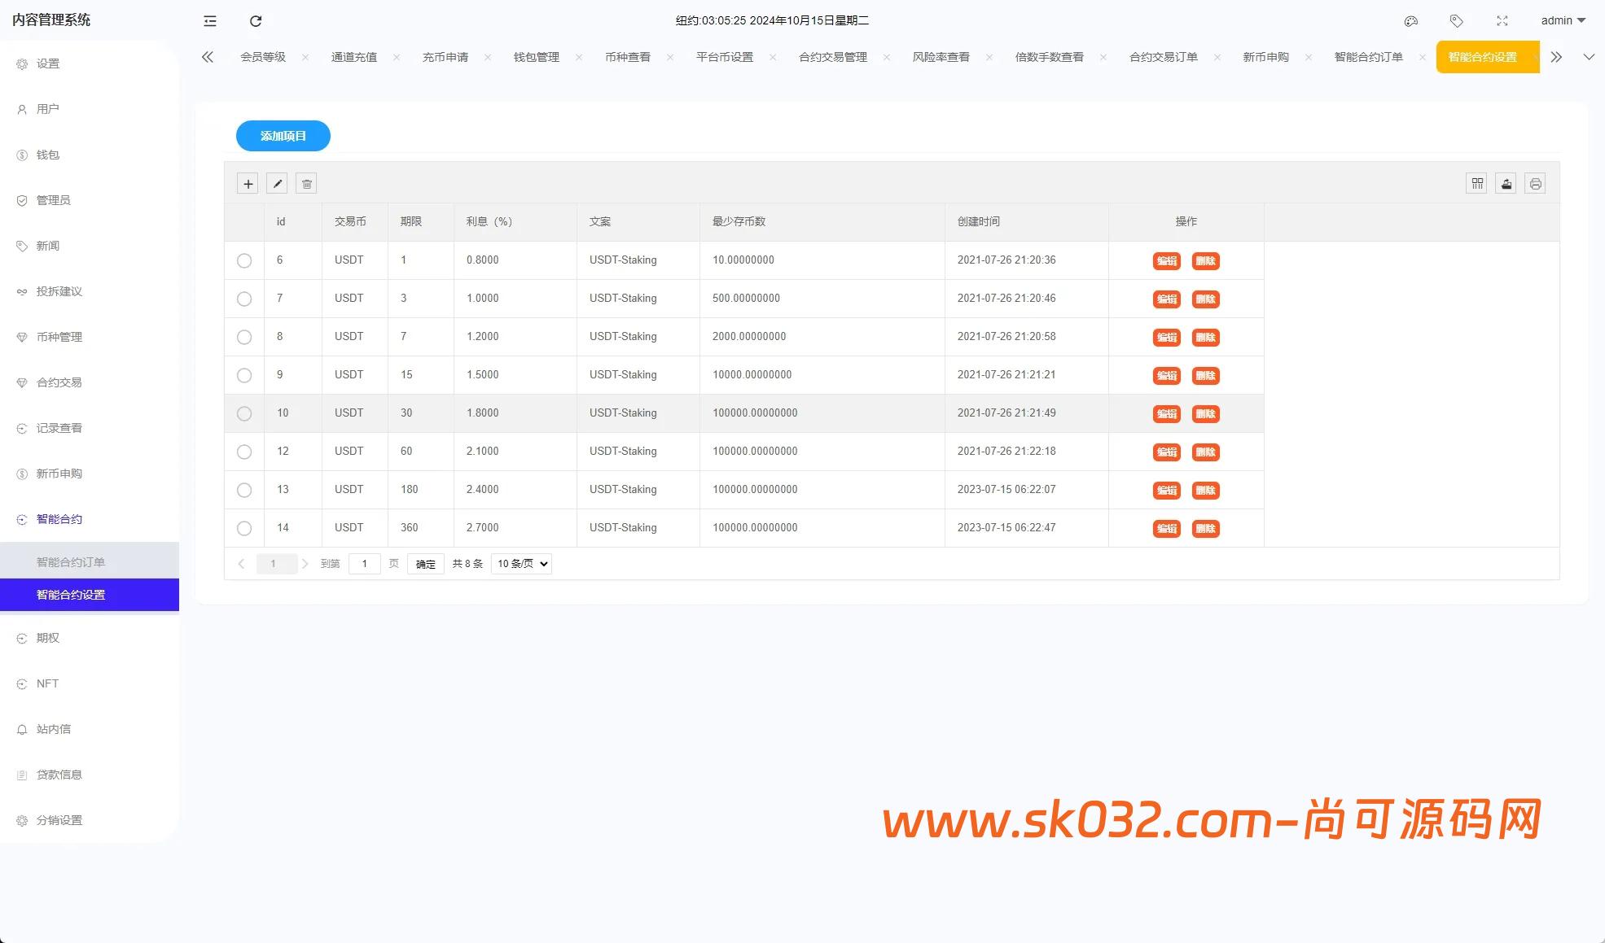This screenshot has height=943, width=1605.
Task: Select the radio button for row id 14
Action: click(243, 528)
